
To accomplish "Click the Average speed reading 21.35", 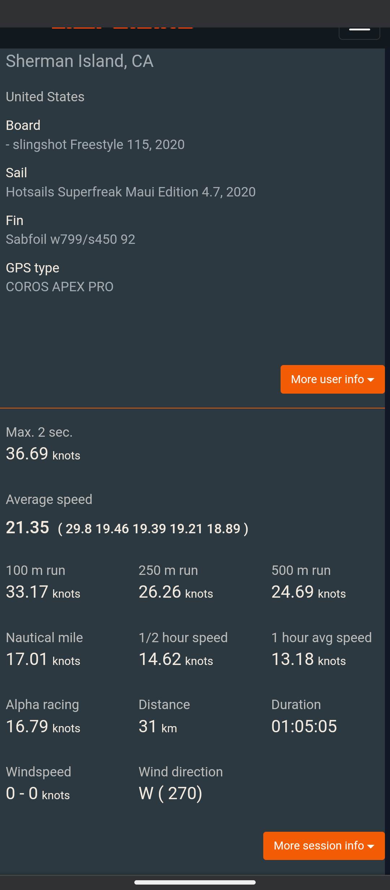I will point(27,527).
